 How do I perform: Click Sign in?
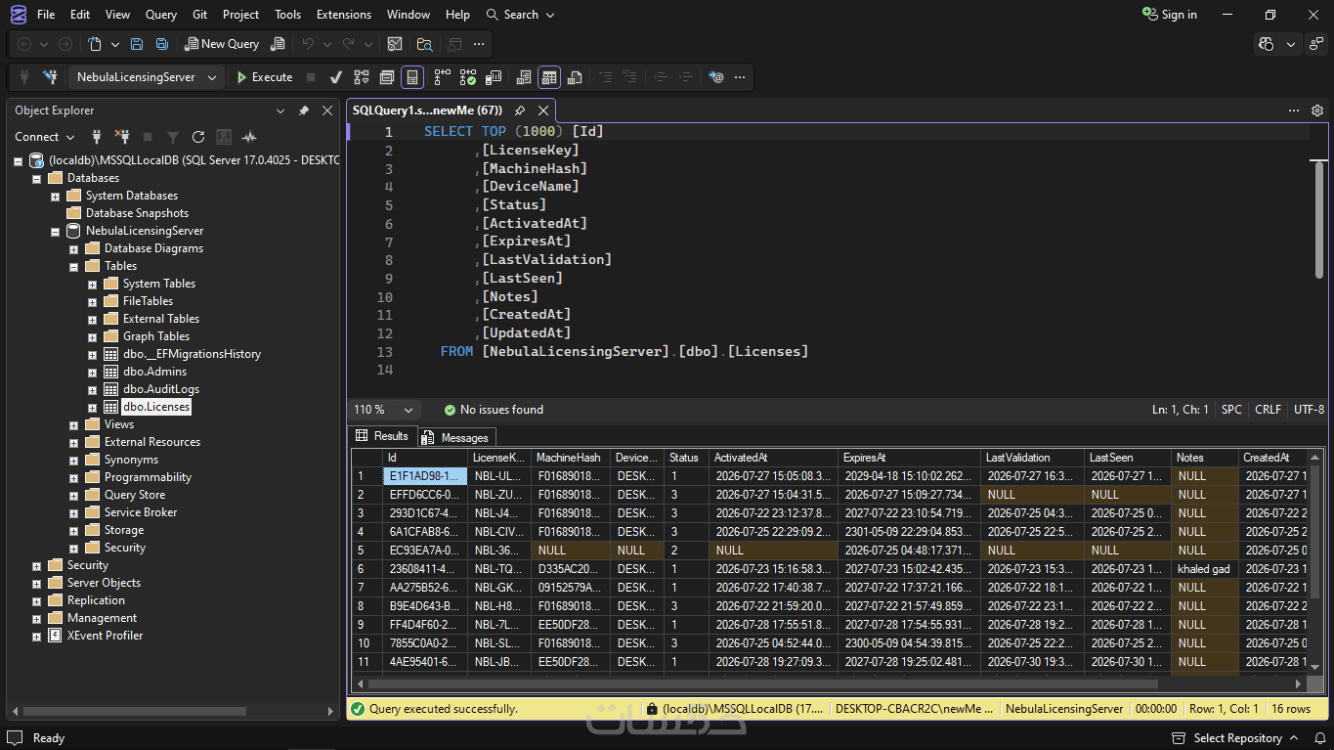coord(1170,15)
